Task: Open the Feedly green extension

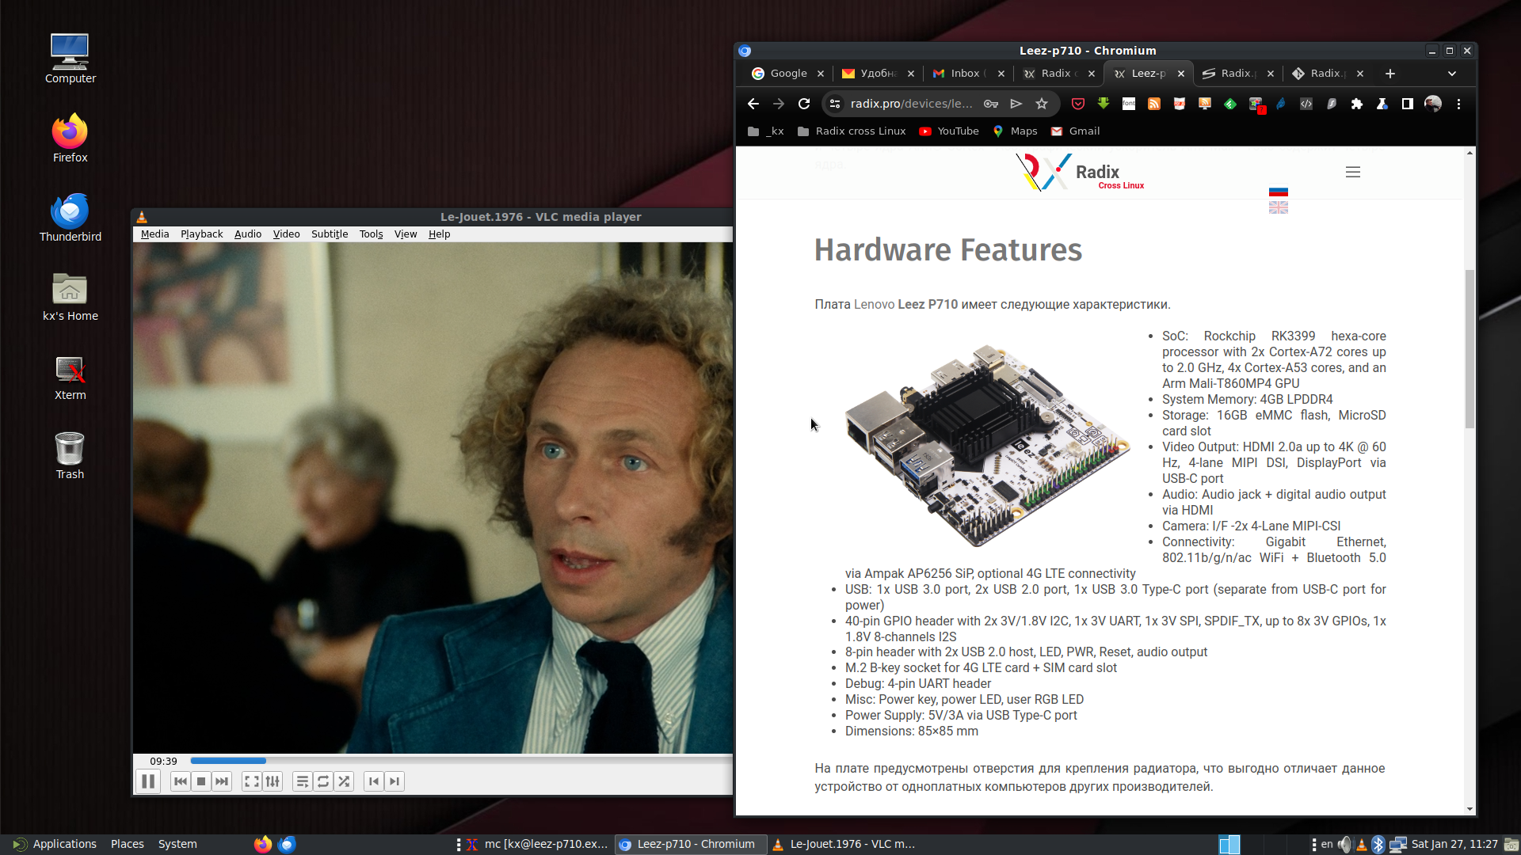Action: pyautogui.click(x=1230, y=104)
